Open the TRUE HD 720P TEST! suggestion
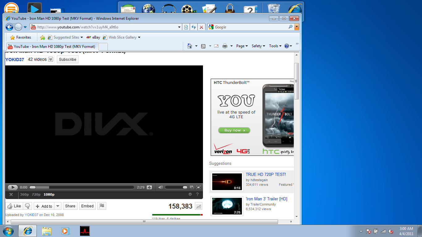This screenshot has width=422, height=237. (x=266, y=174)
